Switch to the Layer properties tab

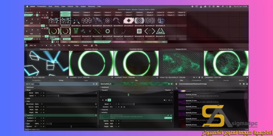click(86, 80)
